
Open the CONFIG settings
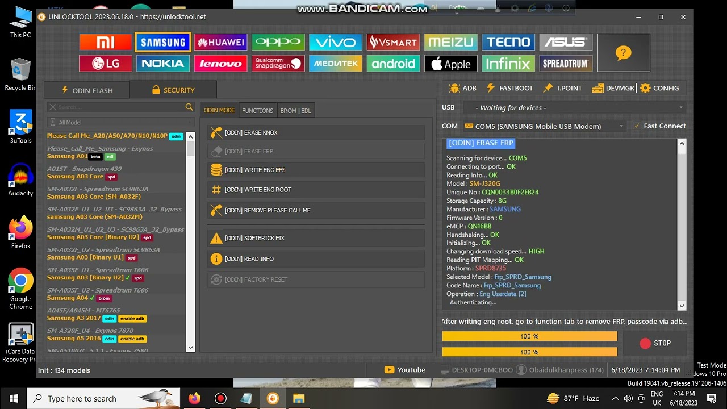point(659,88)
